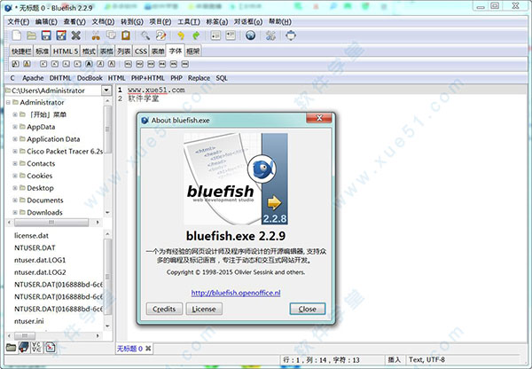
Task: Open the DocBook snippets menu
Action: pyautogui.click(x=90, y=78)
